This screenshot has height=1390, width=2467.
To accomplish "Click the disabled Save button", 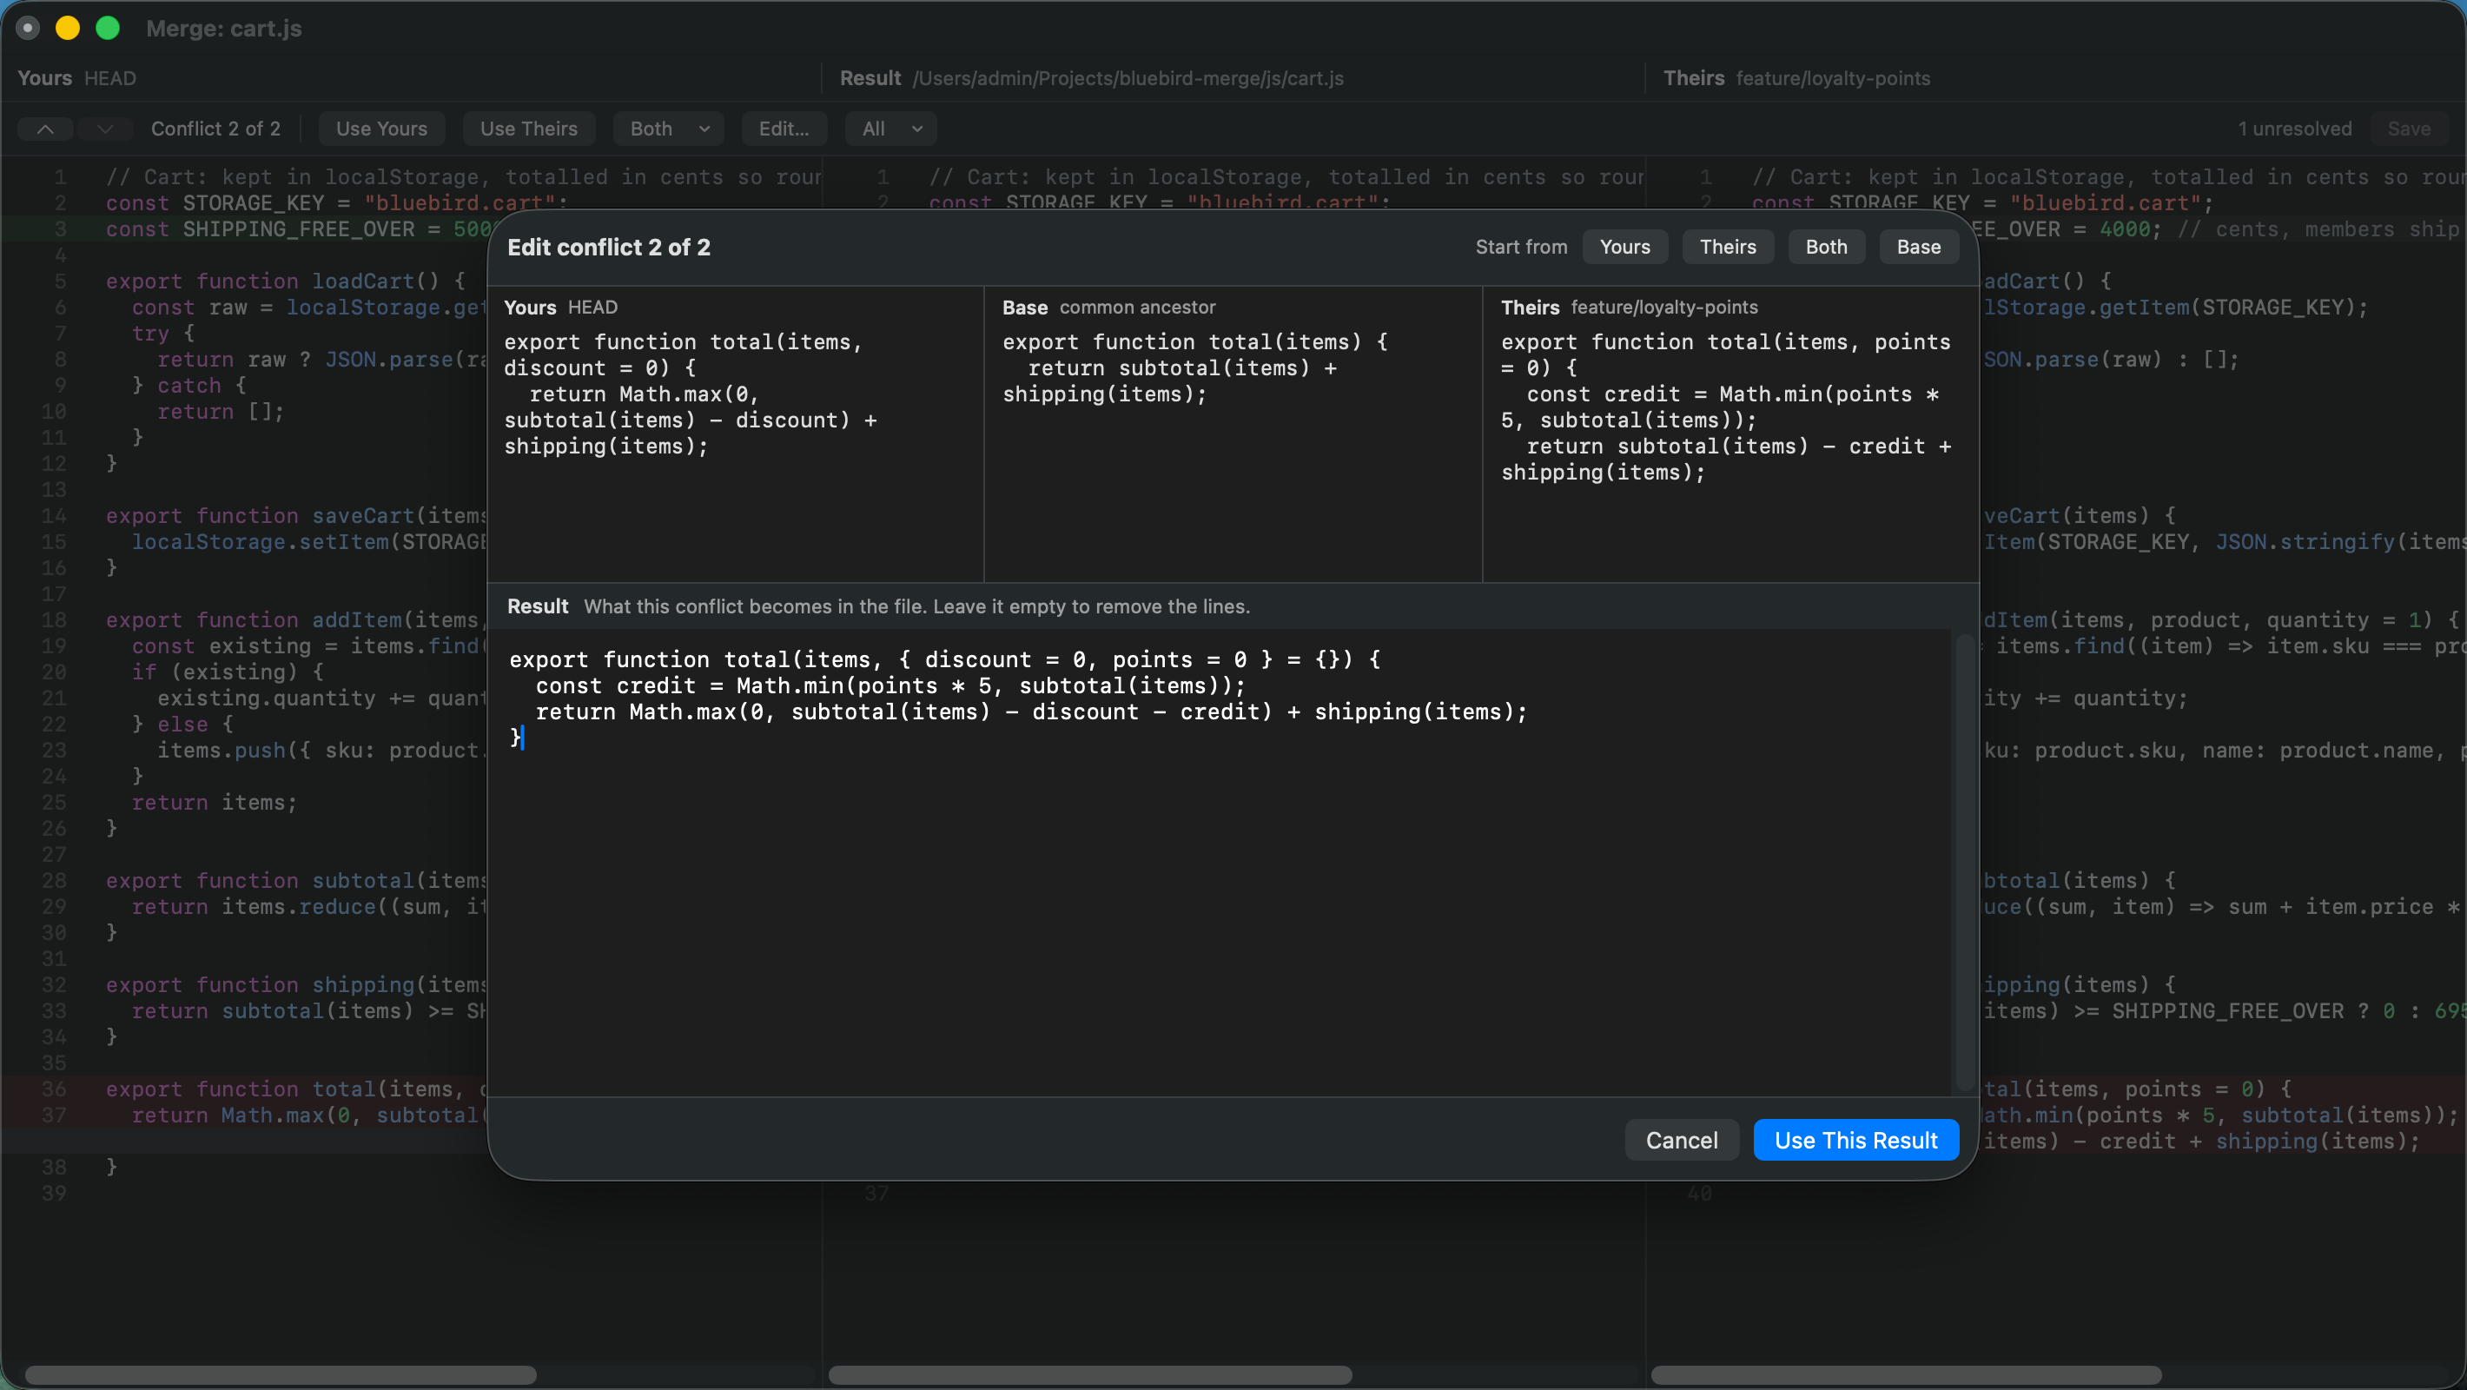I will [2409, 129].
